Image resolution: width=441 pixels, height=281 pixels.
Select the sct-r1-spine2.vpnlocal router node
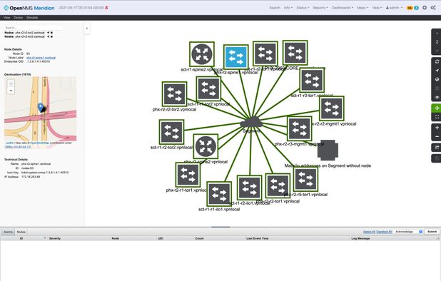pos(202,54)
